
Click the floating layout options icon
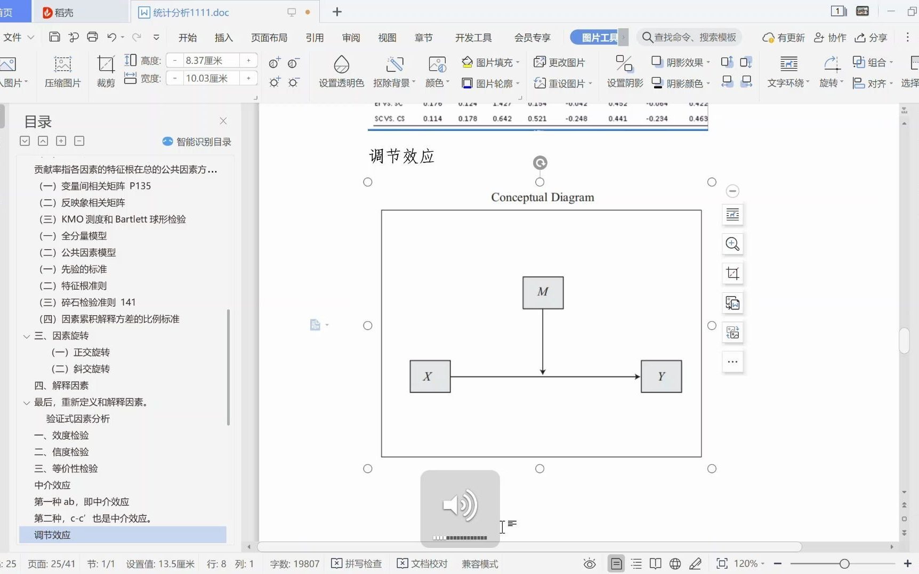[732, 215]
